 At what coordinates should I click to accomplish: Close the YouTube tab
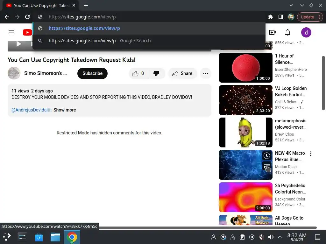[x=74, y=5]
